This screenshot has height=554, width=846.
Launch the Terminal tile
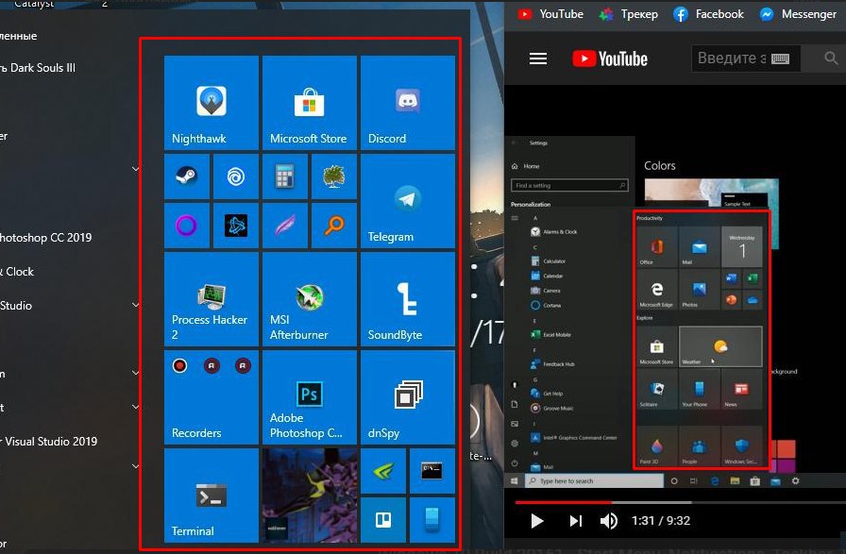click(211, 495)
